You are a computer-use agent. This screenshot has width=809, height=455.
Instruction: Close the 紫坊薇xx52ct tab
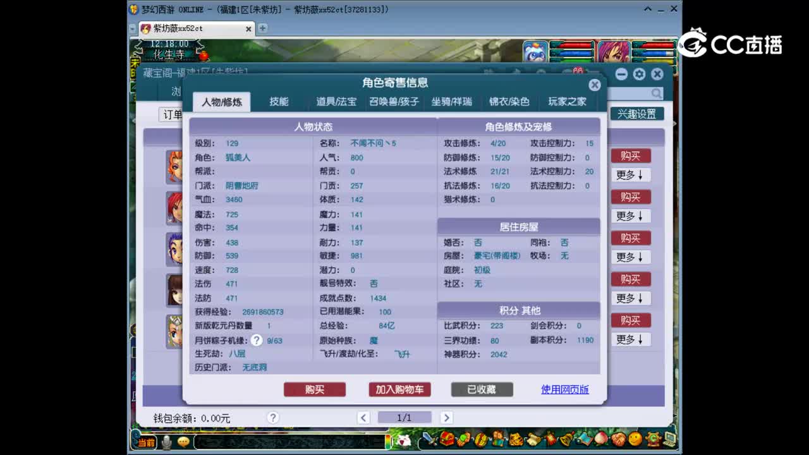[x=248, y=29]
